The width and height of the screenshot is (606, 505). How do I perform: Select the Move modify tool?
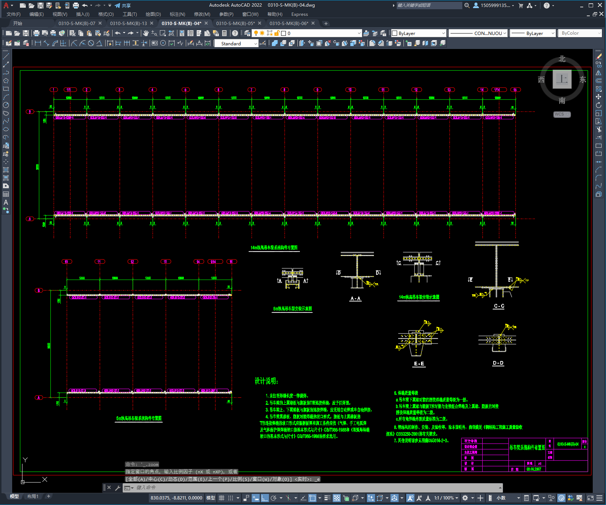tap(599, 97)
